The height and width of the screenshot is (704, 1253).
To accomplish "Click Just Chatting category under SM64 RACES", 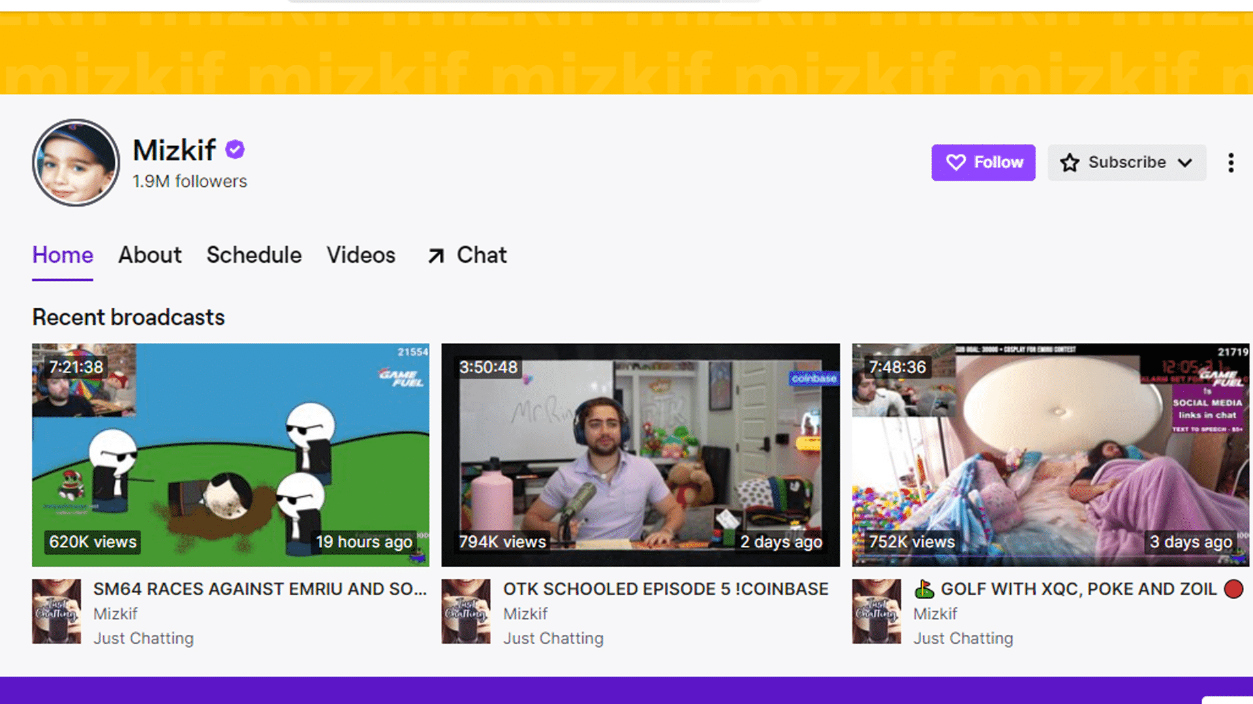I will (x=144, y=638).
